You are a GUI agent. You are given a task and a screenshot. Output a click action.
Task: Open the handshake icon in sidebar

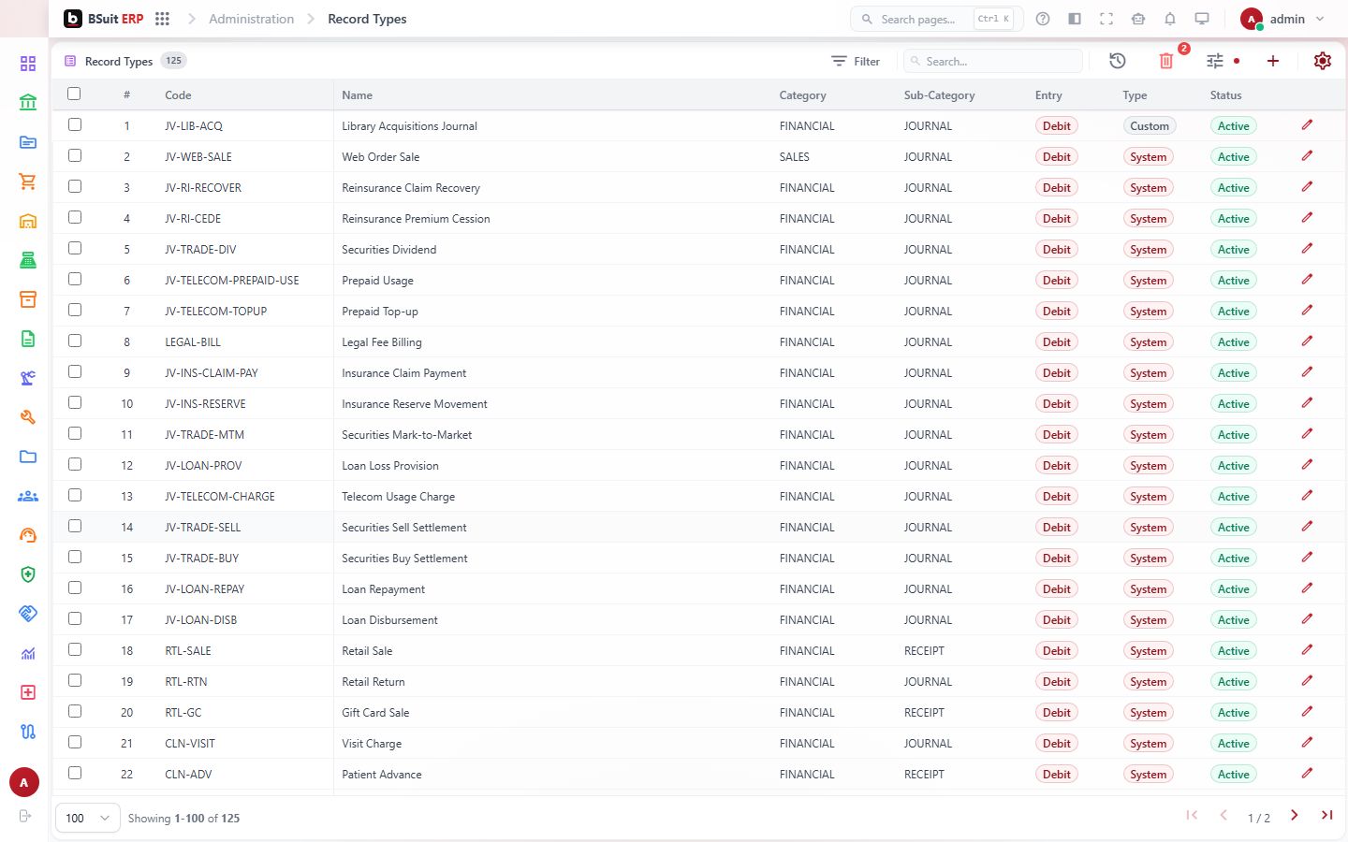pyautogui.click(x=28, y=614)
